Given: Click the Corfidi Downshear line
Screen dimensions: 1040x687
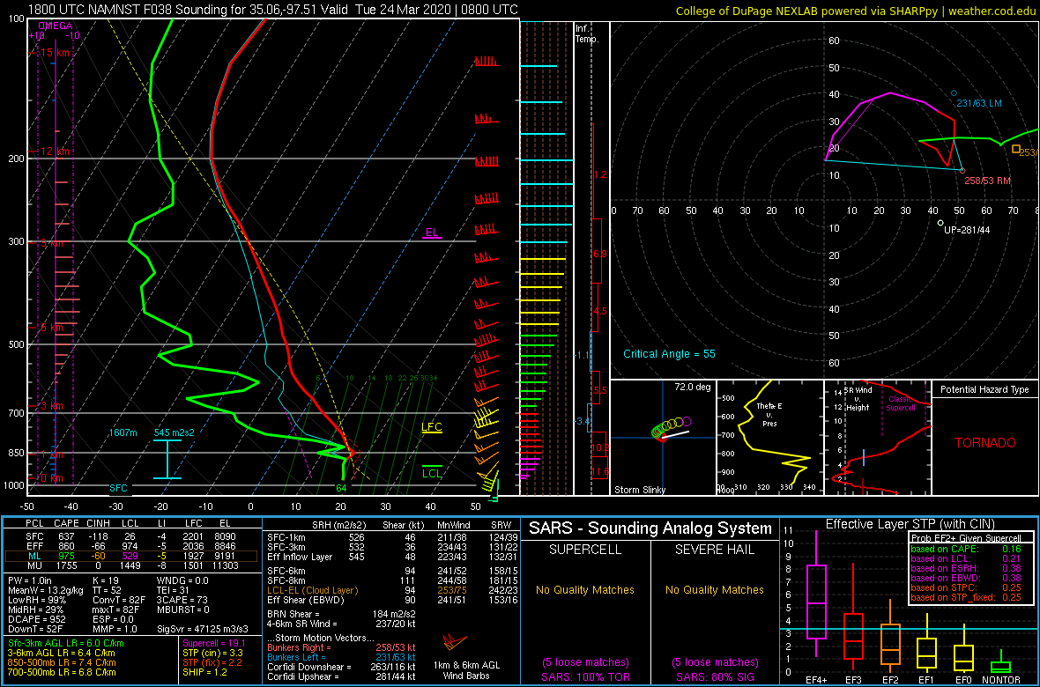Looking at the screenshot, I should point(341,667).
